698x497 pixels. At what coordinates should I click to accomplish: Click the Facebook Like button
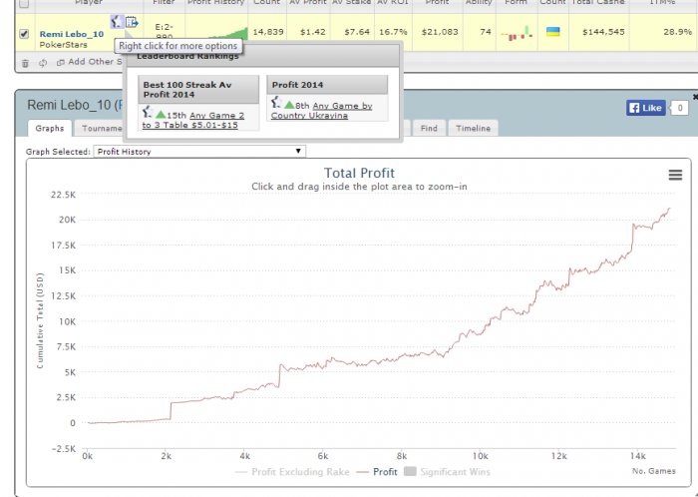coord(645,108)
